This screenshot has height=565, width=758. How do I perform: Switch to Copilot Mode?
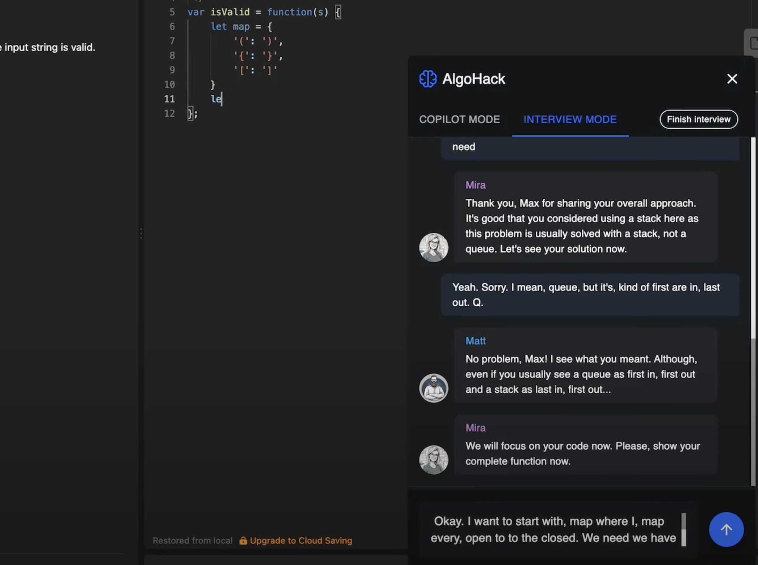tap(460, 119)
